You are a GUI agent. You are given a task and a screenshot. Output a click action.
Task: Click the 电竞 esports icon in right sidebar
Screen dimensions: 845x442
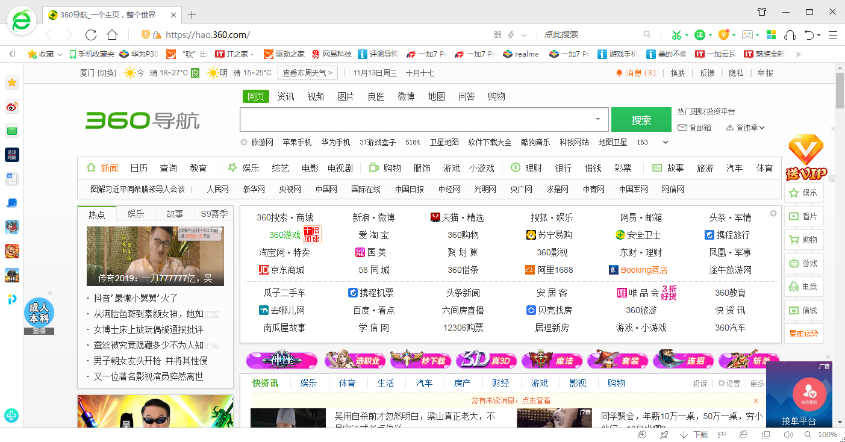pyautogui.click(x=803, y=287)
